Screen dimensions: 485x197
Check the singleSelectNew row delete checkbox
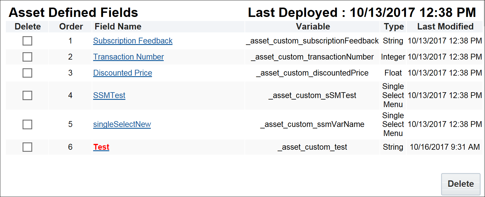tap(27, 124)
